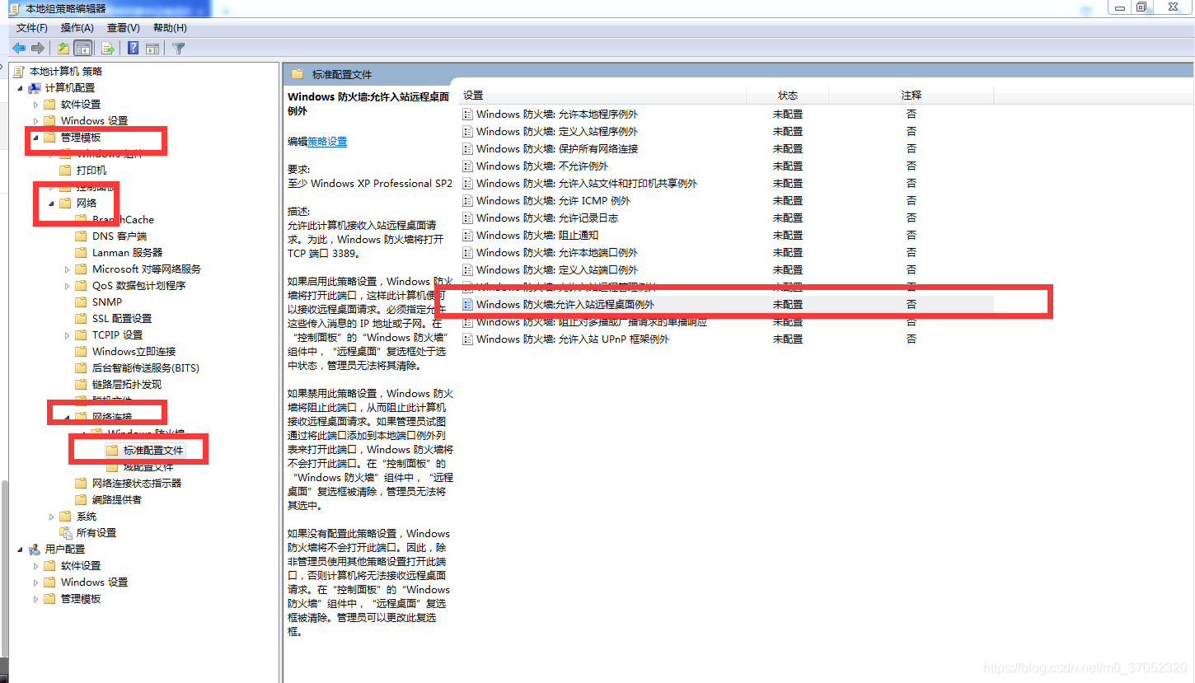Select 允许本地端口例外 policy row
The image size is (1195, 683).
coord(727,253)
